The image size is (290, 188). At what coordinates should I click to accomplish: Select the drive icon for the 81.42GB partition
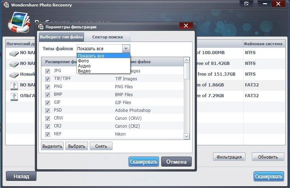[x=14, y=64]
